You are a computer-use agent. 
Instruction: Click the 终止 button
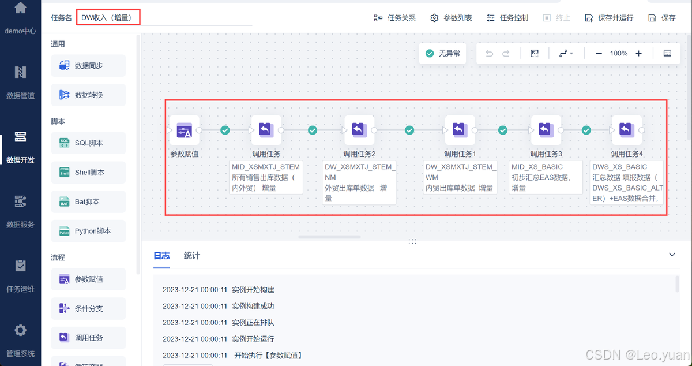[x=556, y=18]
